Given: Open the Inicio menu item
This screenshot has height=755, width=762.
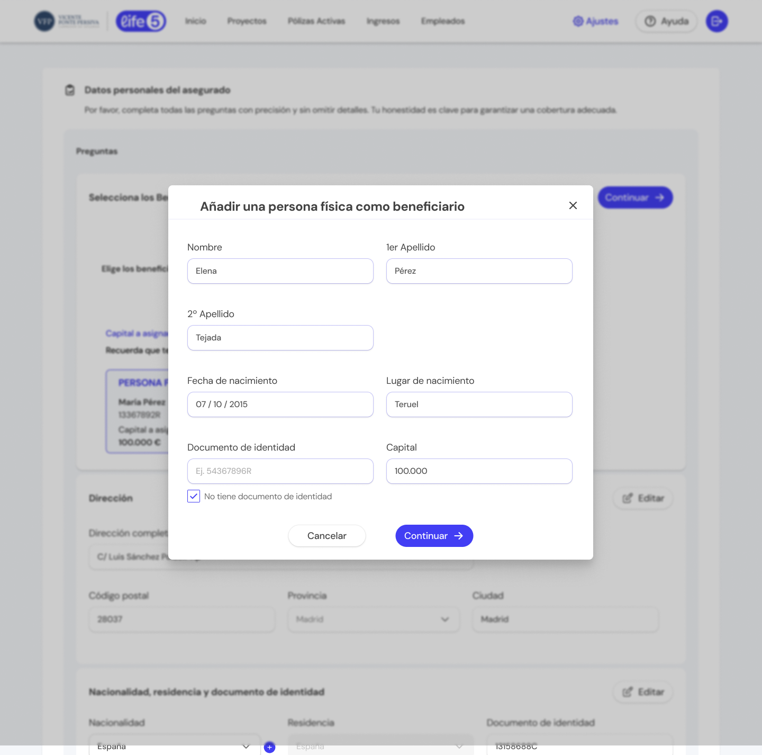Looking at the screenshot, I should pos(196,21).
